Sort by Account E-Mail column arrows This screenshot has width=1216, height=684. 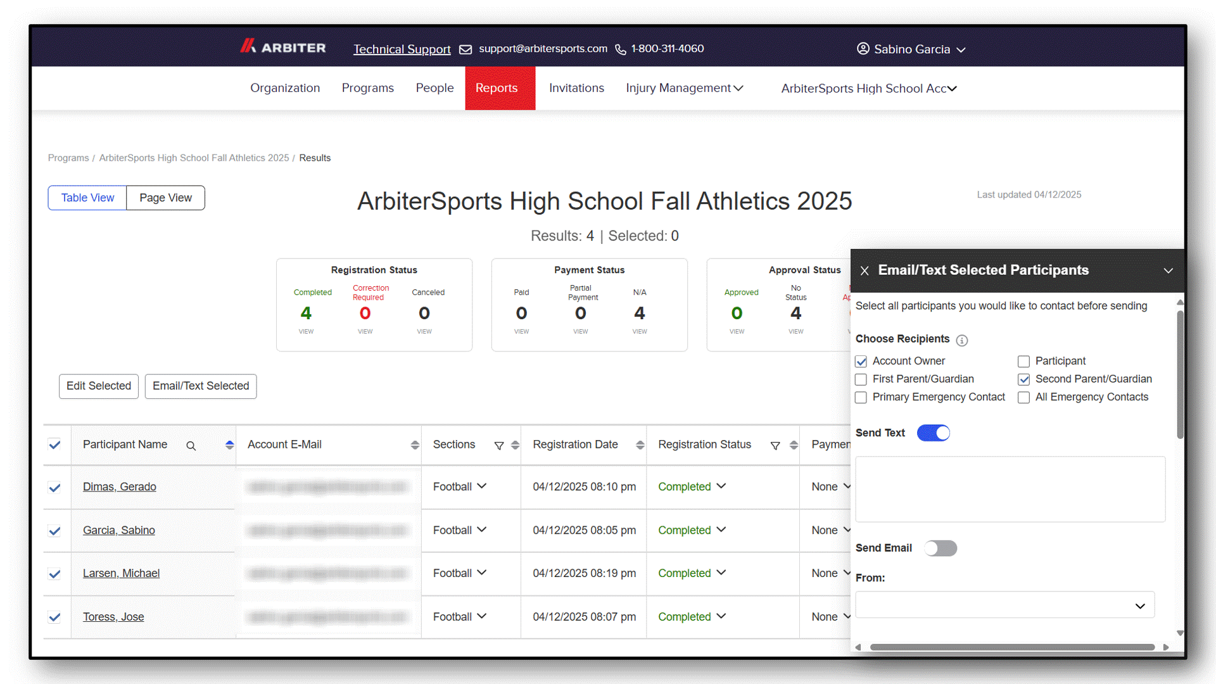click(x=415, y=445)
